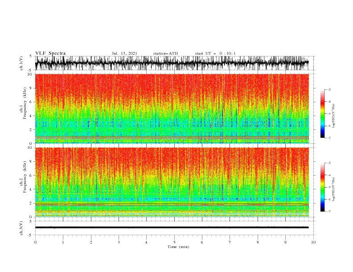Viewport: 353px width, 272px height.
Task: Select the "Jul. 13, 2021" date text
Action: [124, 53]
